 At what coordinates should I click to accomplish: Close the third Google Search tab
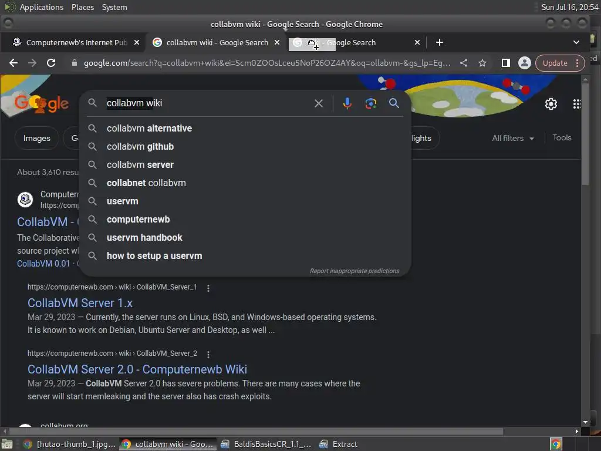pyautogui.click(x=417, y=42)
